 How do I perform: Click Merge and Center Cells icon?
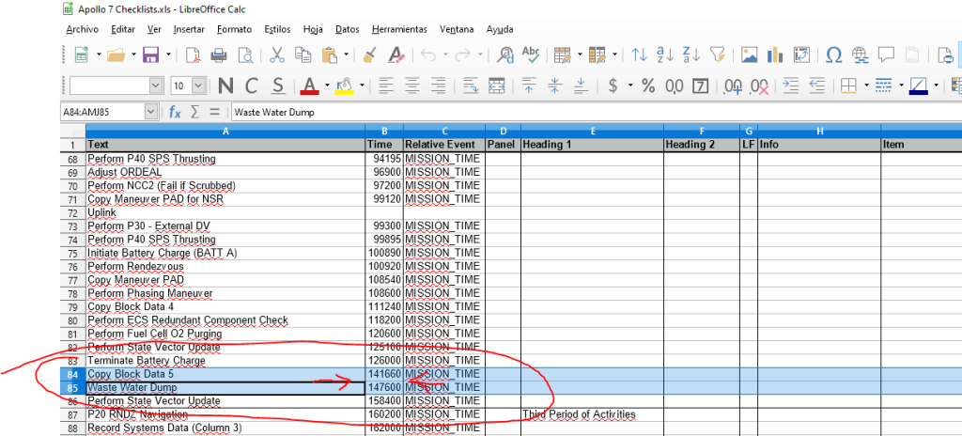click(x=496, y=86)
